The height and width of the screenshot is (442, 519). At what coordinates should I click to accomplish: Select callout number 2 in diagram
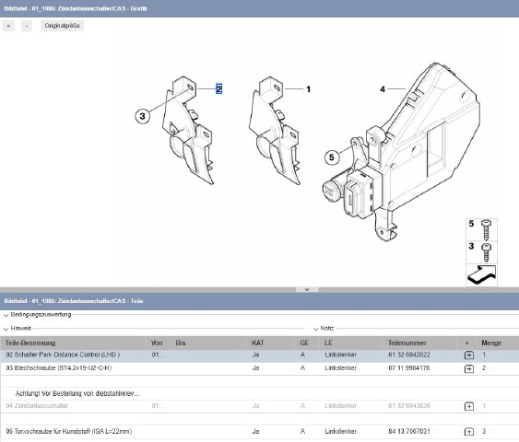[x=218, y=88]
